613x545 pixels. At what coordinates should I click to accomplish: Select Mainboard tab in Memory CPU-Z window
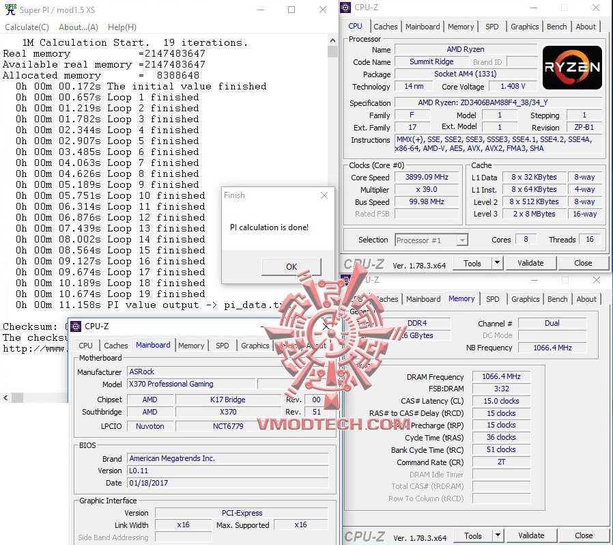(423, 299)
